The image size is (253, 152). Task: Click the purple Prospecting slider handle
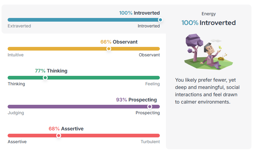(150, 107)
